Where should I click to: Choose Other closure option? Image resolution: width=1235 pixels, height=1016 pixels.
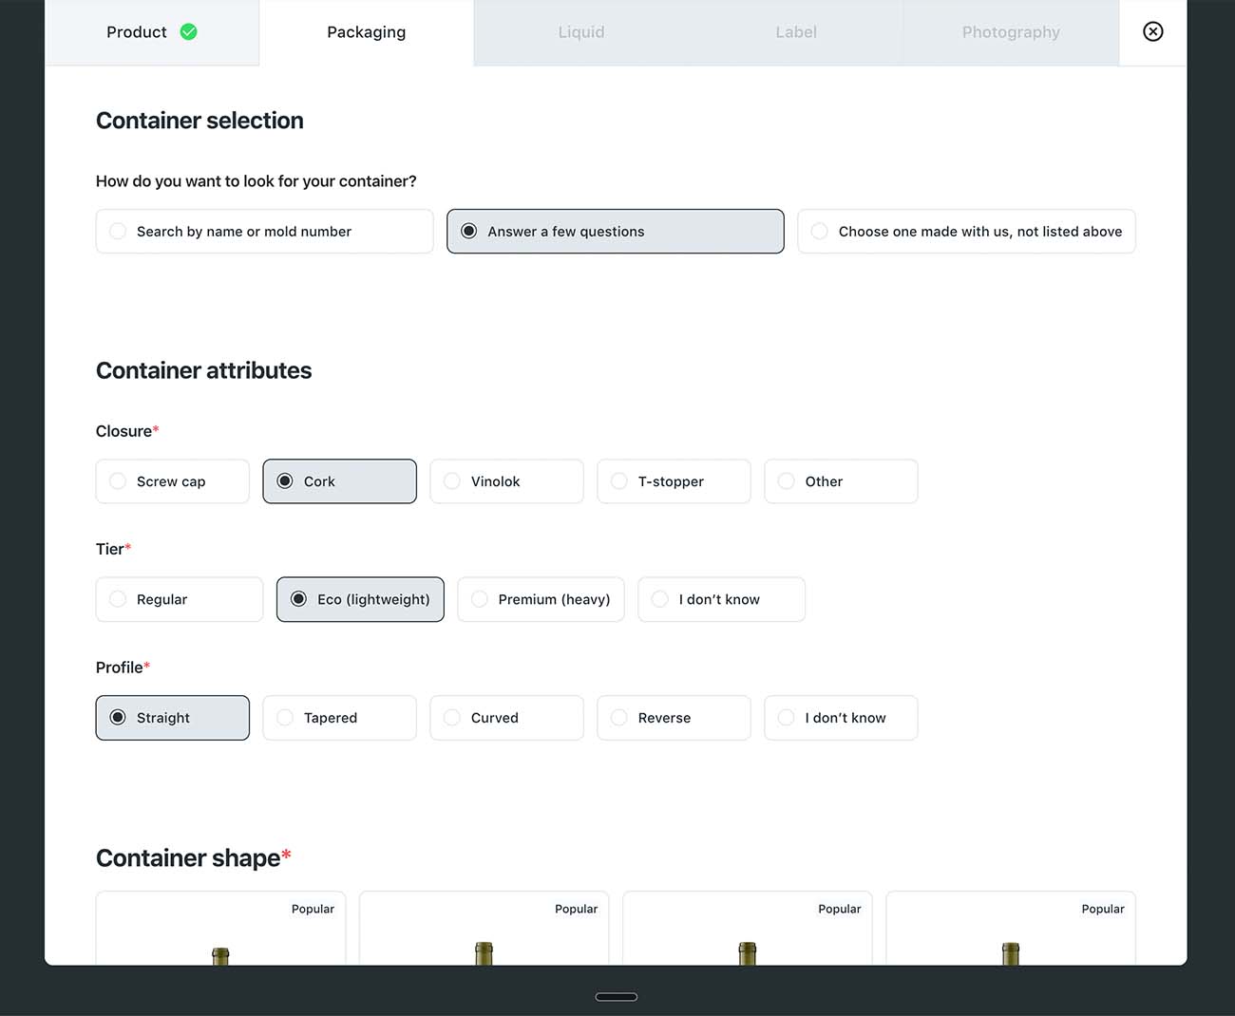tap(841, 481)
